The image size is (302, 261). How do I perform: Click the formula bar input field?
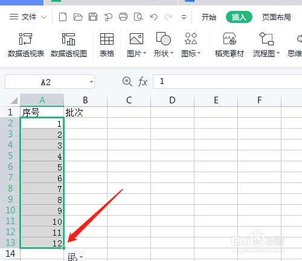tap(228, 82)
